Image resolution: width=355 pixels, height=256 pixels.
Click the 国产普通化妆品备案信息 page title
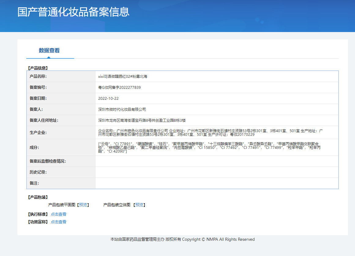73,12
